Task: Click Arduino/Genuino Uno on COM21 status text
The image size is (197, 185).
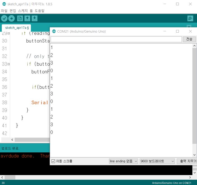Action: 171,183
